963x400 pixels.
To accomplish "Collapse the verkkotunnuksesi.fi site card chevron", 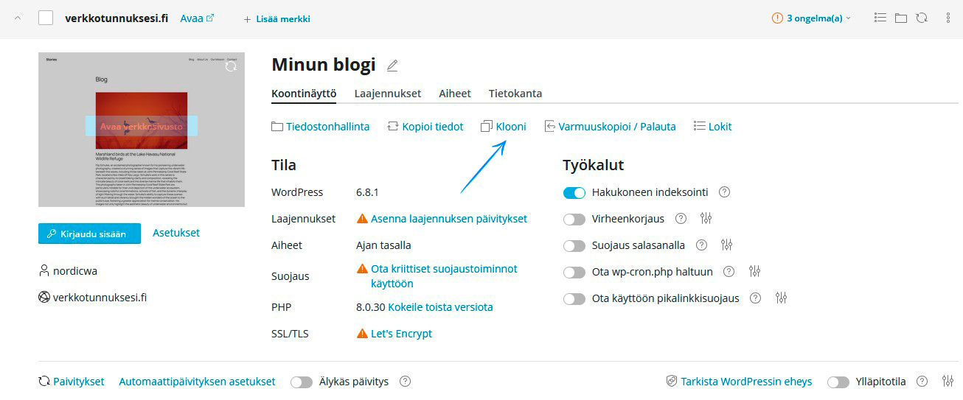I will pos(18,18).
